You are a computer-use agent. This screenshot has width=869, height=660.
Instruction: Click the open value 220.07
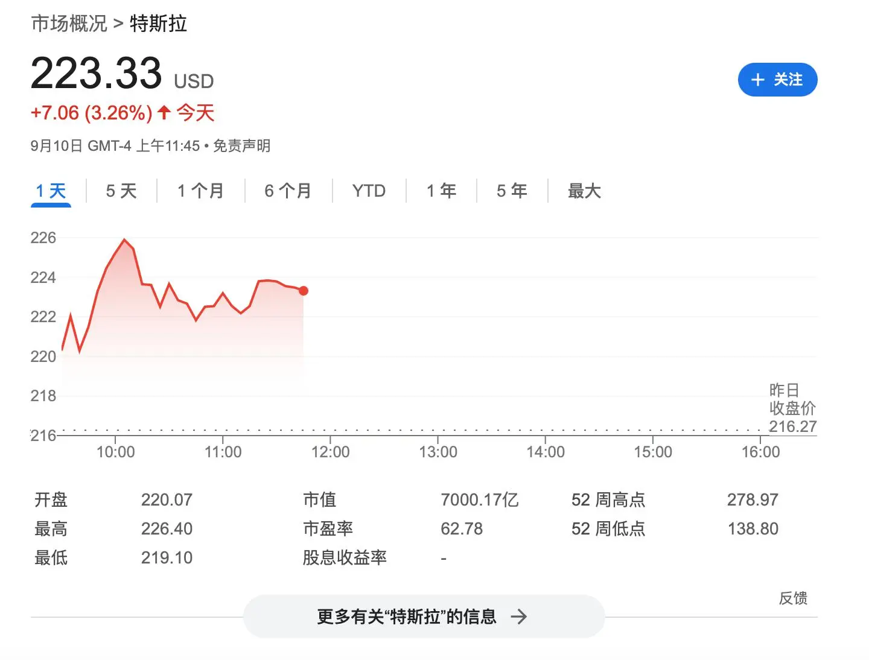coord(167,500)
